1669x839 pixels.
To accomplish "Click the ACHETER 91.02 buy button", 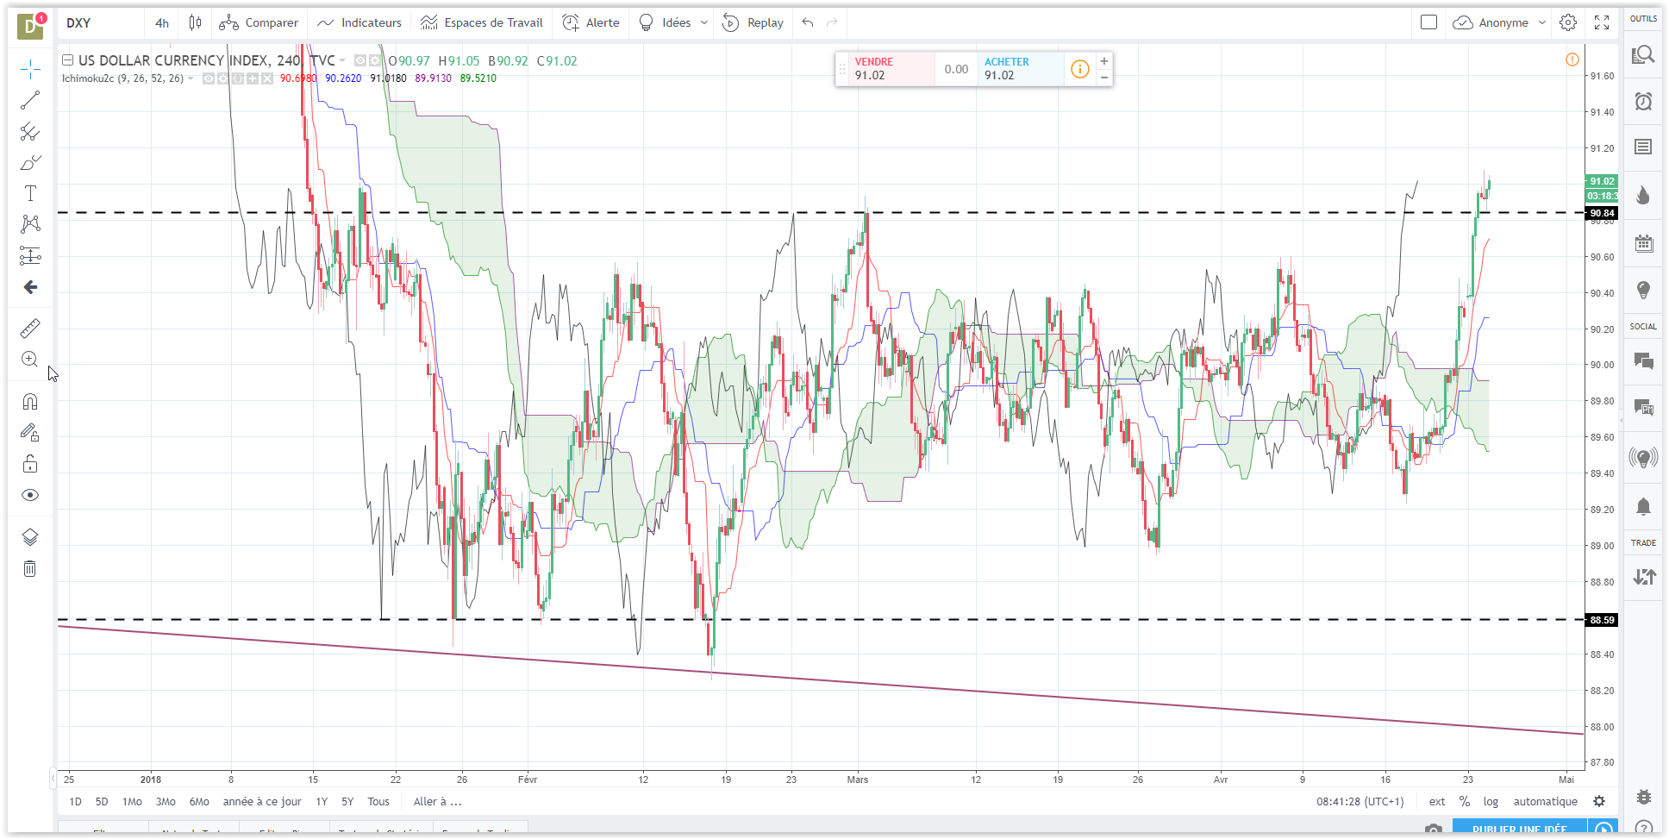I will [1020, 69].
